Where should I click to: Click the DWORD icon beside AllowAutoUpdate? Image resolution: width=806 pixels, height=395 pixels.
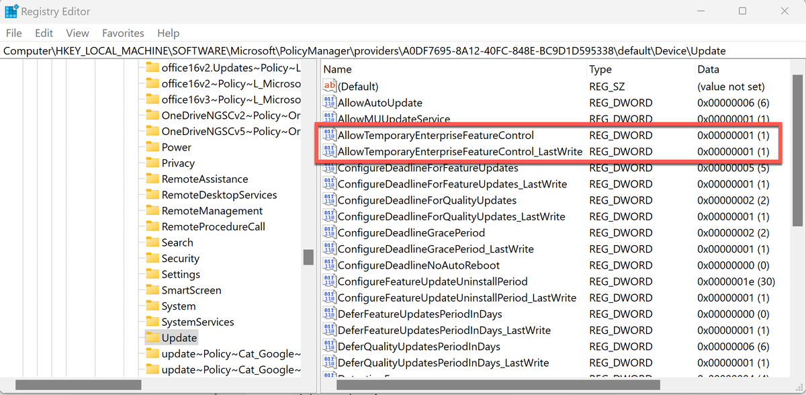[330, 103]
